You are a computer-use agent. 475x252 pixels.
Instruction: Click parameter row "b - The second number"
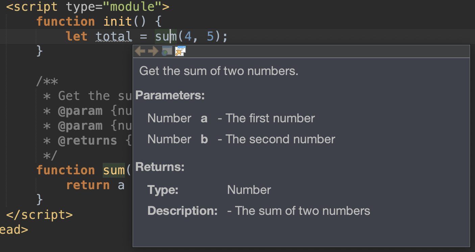point(241,139)
